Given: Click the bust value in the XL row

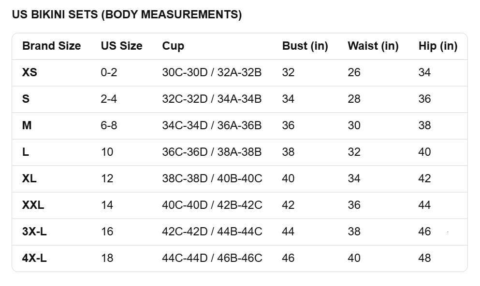Looking at the screenshot, I should 288,178.
